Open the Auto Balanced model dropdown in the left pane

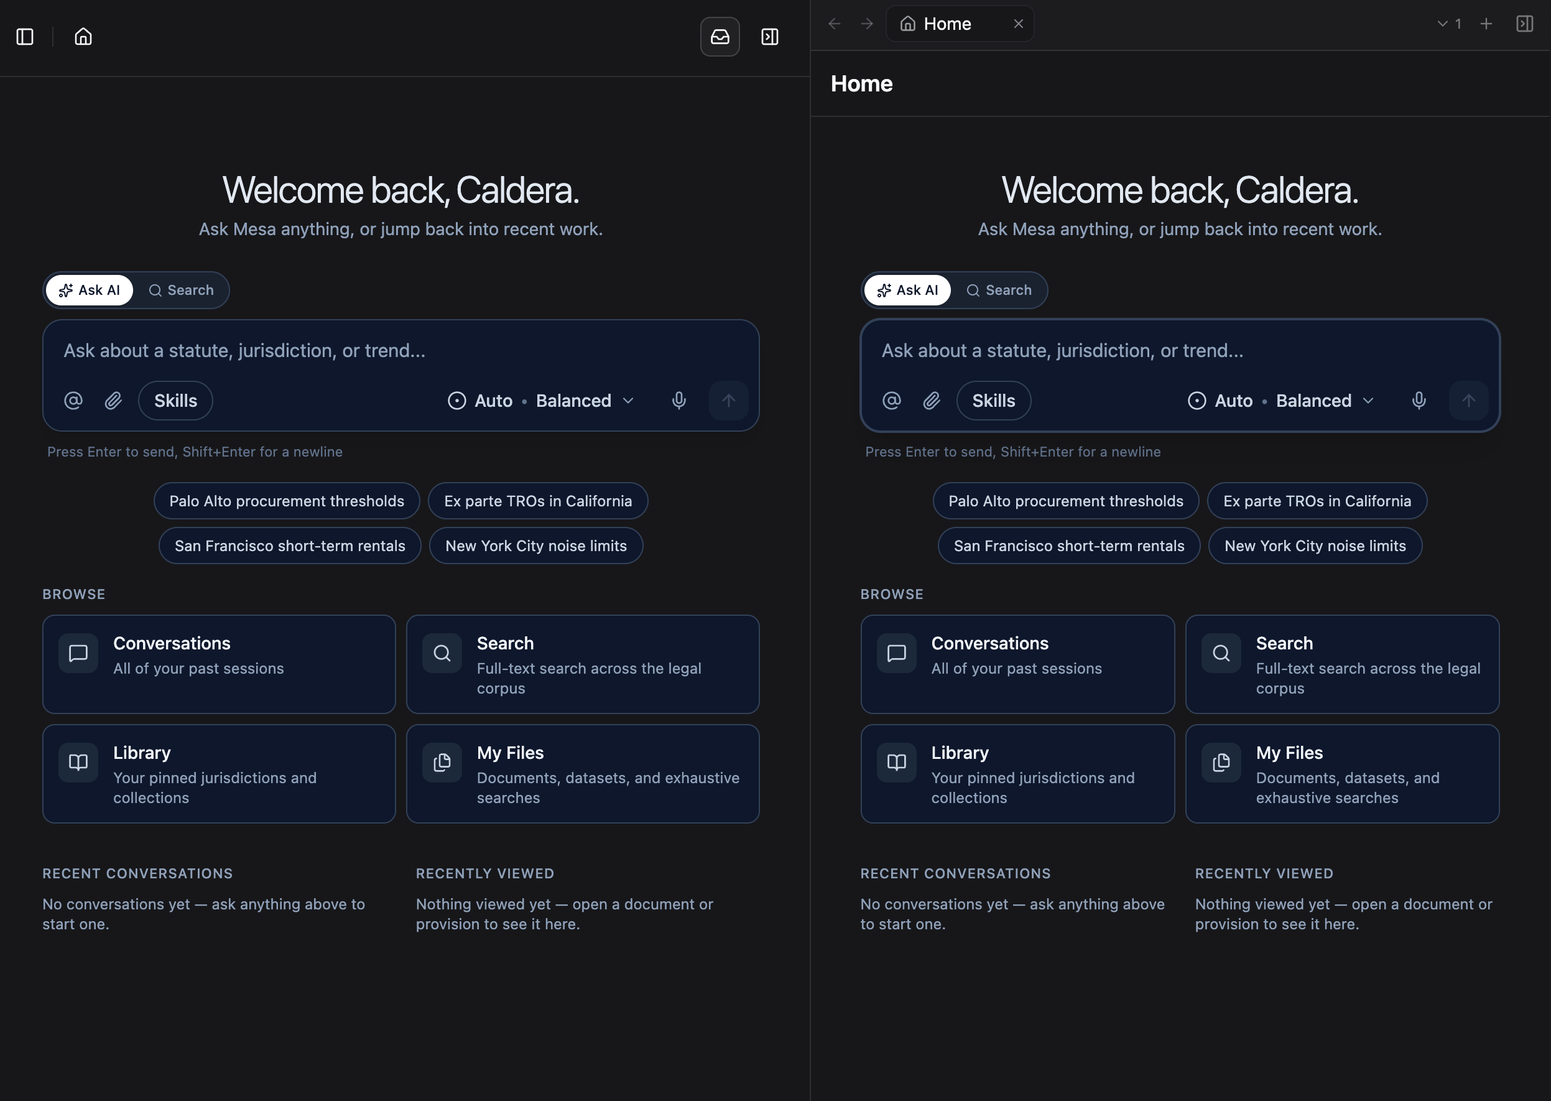coord(542,401)
